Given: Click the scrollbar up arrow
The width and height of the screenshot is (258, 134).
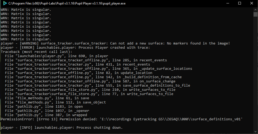Looking at the screenshot, I should coord(255,10).
